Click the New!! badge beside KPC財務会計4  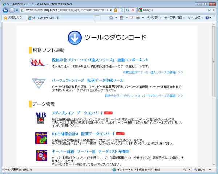120,134
